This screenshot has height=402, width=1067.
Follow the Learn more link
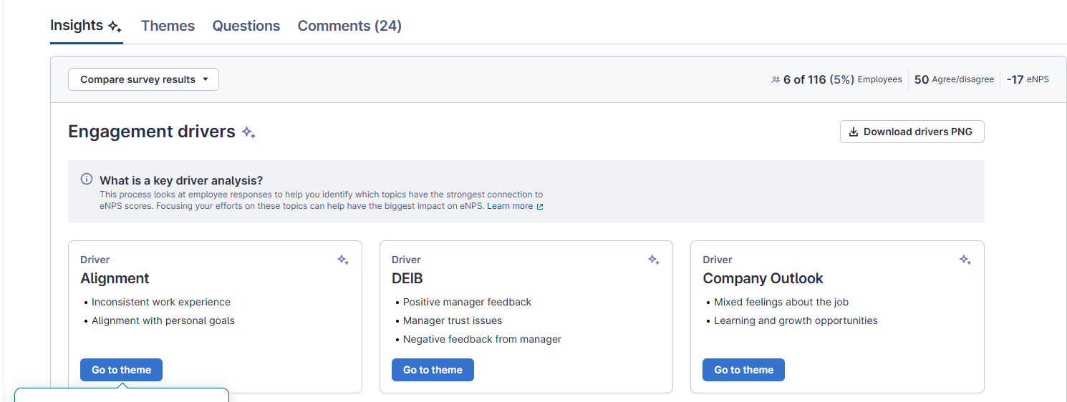(x=510, y=206)
